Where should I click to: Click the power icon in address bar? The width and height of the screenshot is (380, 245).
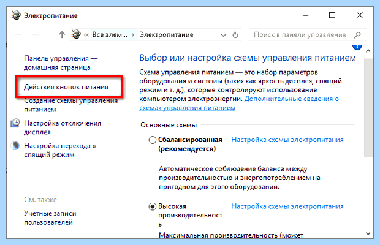tap(77, 35)
